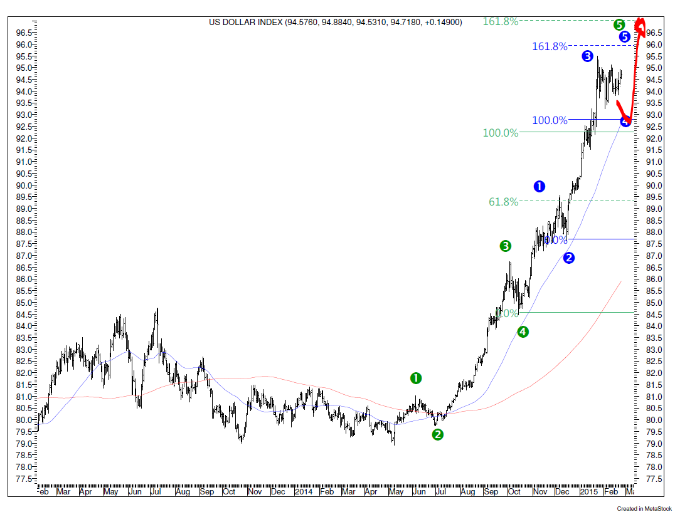The width and height of the screenshot is (675, 522).
Task: Click the green 61.8% retracement label
Action: [503, 202]
